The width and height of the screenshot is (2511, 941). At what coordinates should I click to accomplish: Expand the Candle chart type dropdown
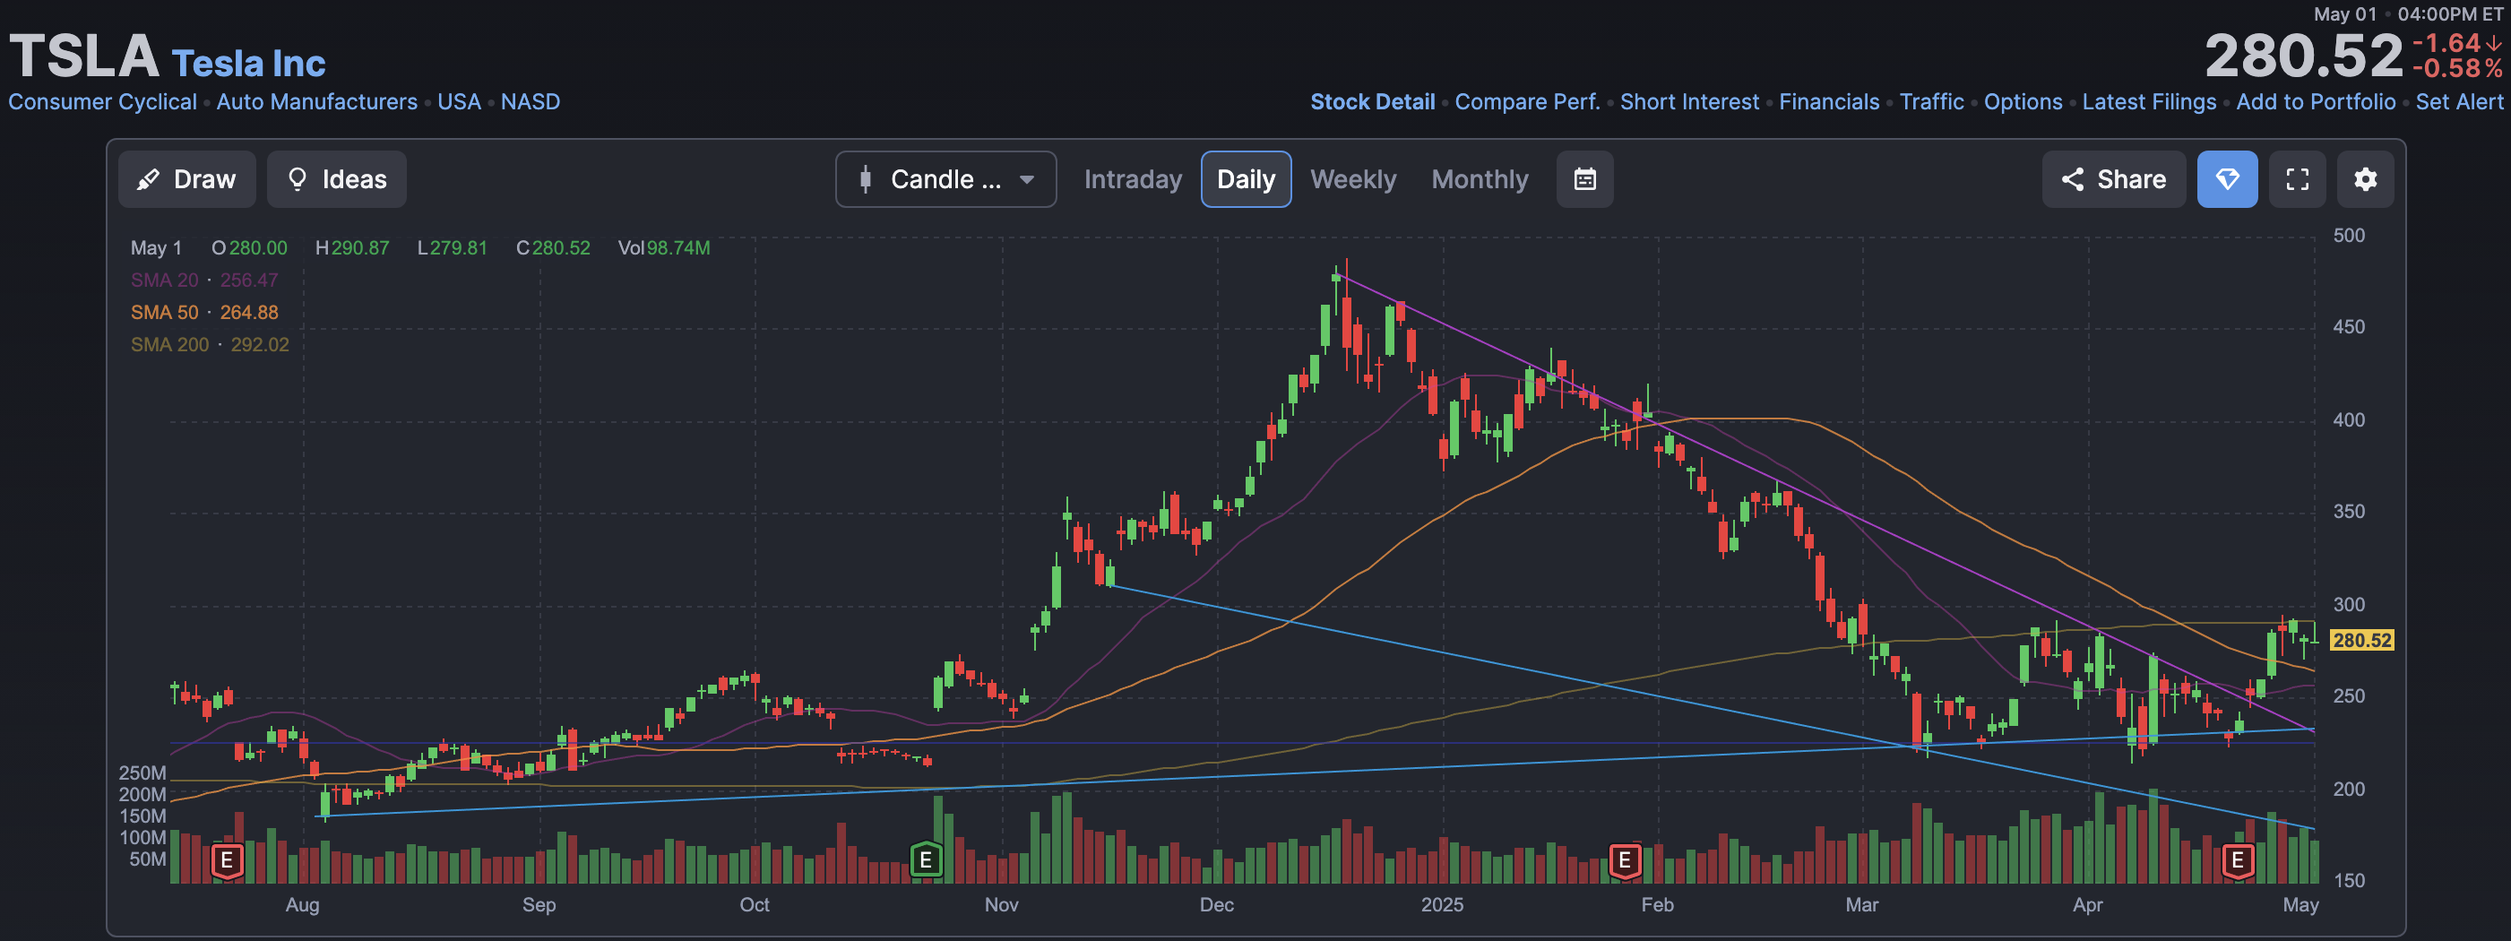pyautogui.click(x=945, y=179)
